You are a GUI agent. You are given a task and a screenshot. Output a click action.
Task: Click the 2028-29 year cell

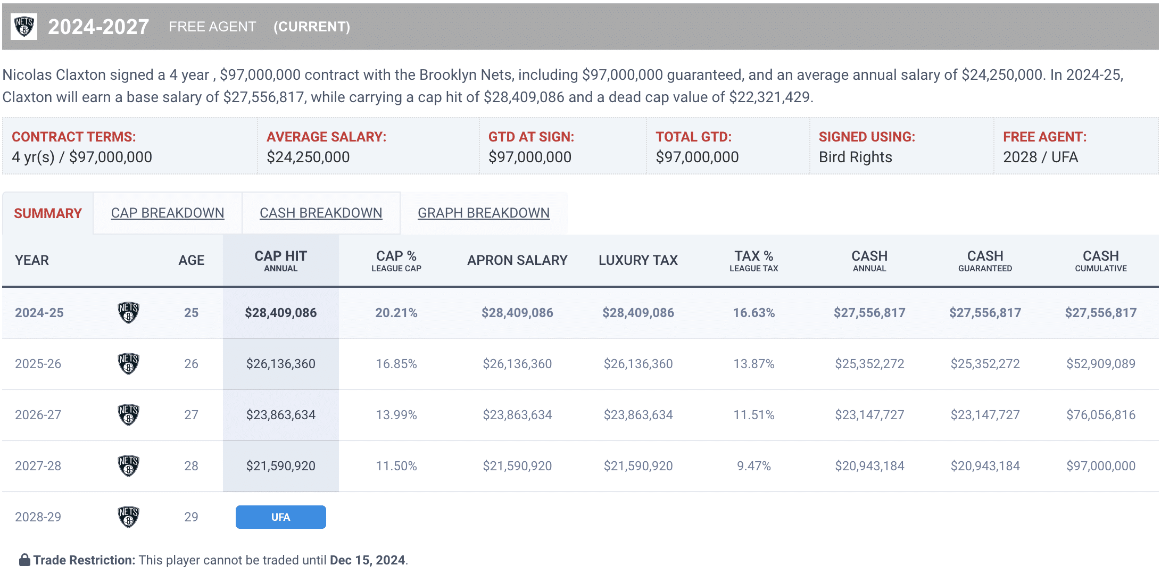pos(38,517)
